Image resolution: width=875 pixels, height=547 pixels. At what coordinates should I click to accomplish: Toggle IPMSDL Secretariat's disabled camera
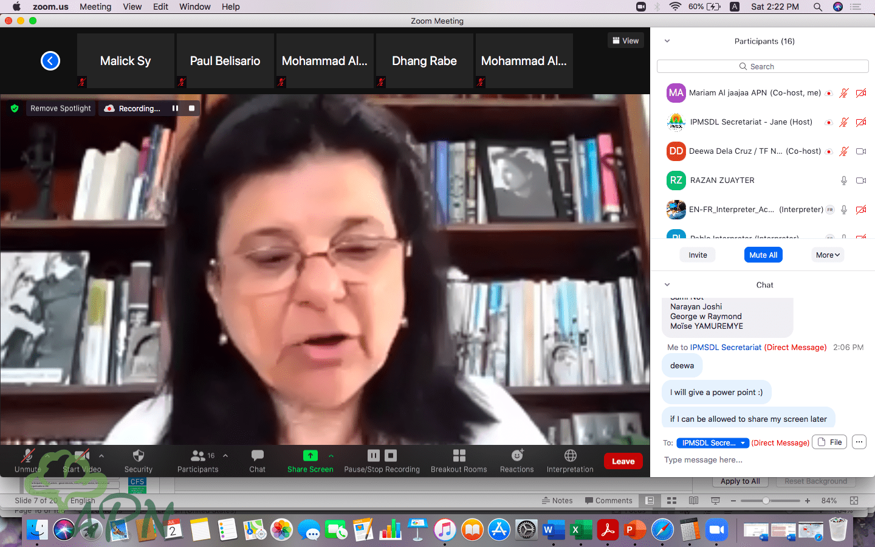861,122
